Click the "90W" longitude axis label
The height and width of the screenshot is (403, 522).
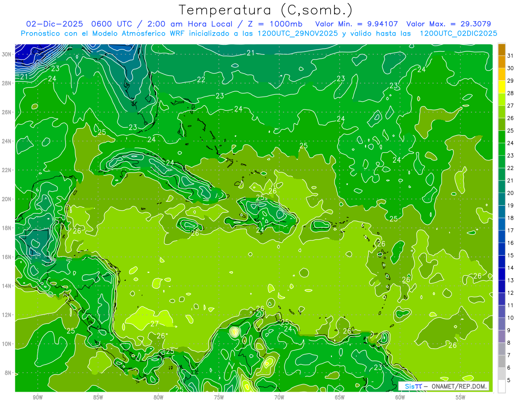coord(37,398)
